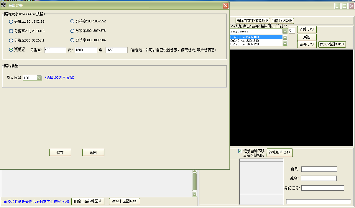This screenshot has width=355, height=208.
Task: Click the 选择相片 (F4) button
Action: point(279,153)
